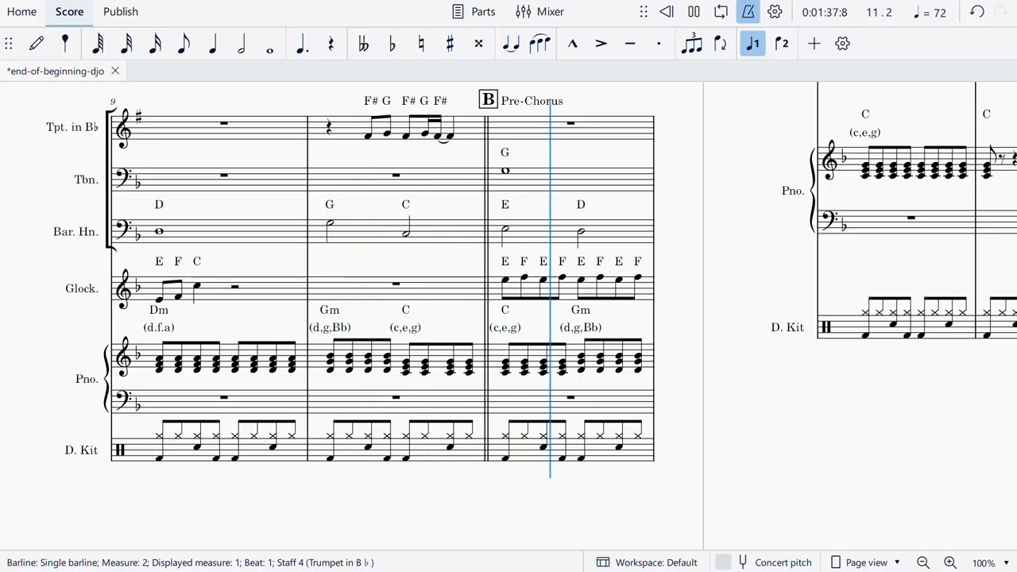Select the whole note duration

tap(270, 50)
